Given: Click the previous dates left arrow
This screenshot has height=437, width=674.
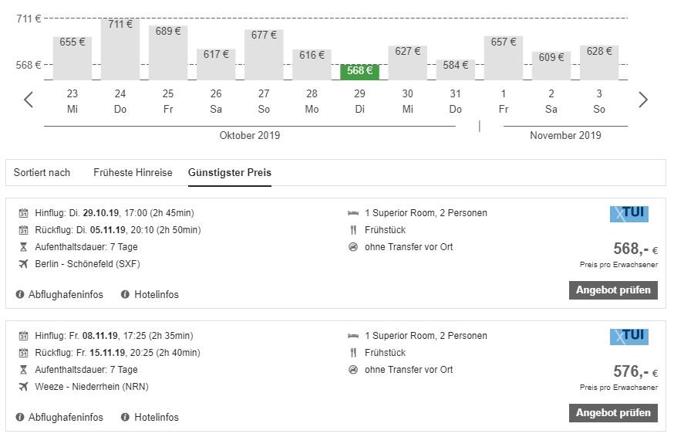Looking at the screenshot, I should point(29,100).
